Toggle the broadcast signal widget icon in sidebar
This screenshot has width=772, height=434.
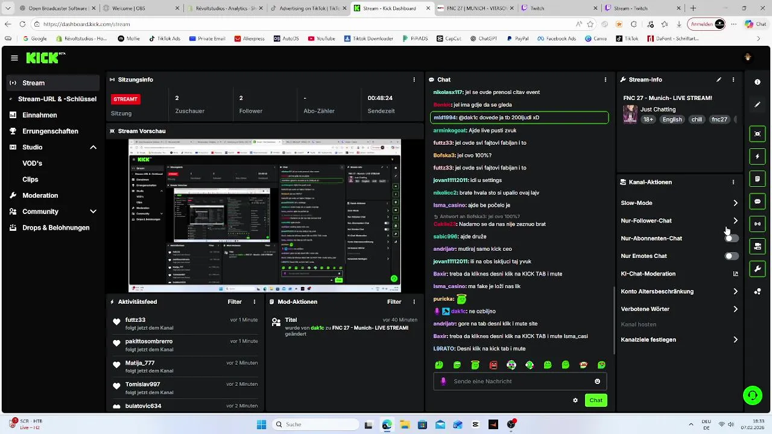(758, 224)
